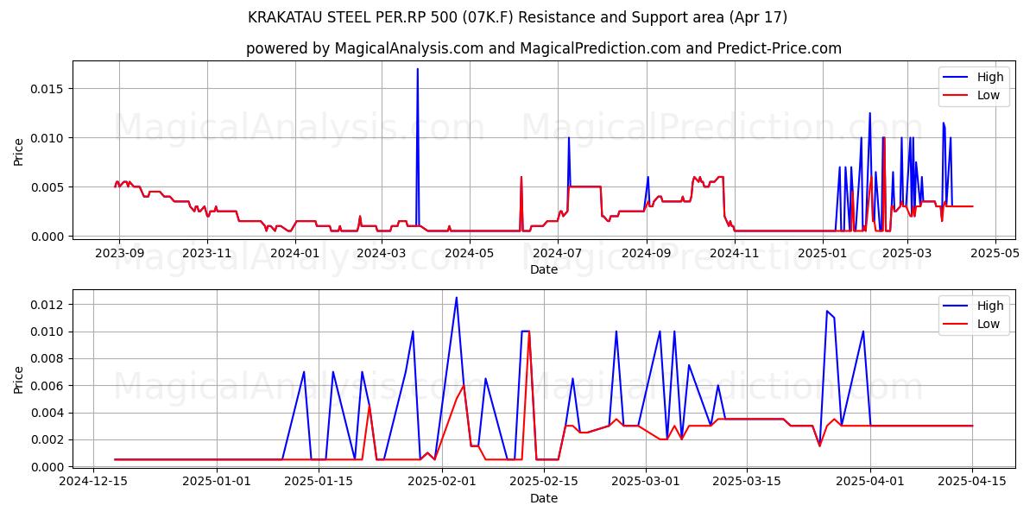Click the blue line swatch in bottom legend
The image size is (1036, 518).
click(957, 306)
